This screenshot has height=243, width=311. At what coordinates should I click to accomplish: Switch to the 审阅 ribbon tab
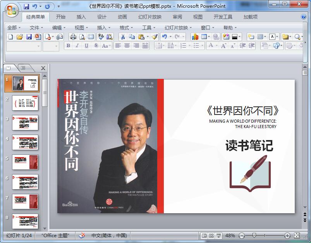point(177,17)
